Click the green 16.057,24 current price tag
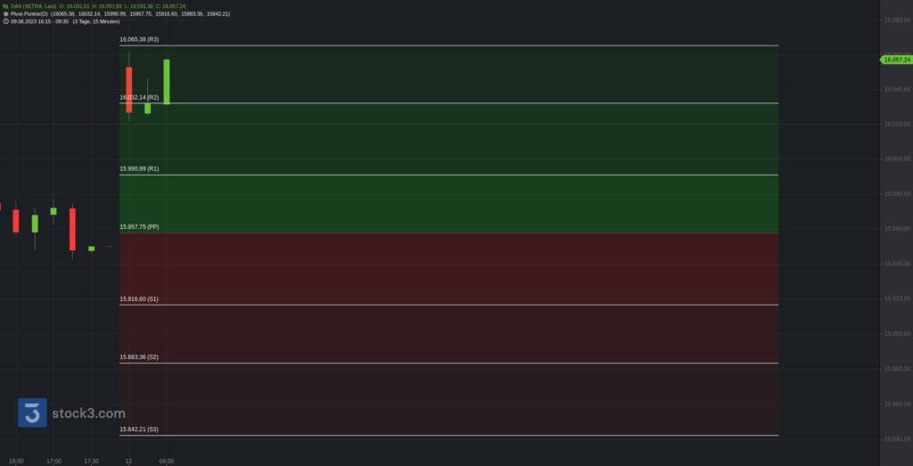This screenshot has height=466, width=913. (895, 60)
